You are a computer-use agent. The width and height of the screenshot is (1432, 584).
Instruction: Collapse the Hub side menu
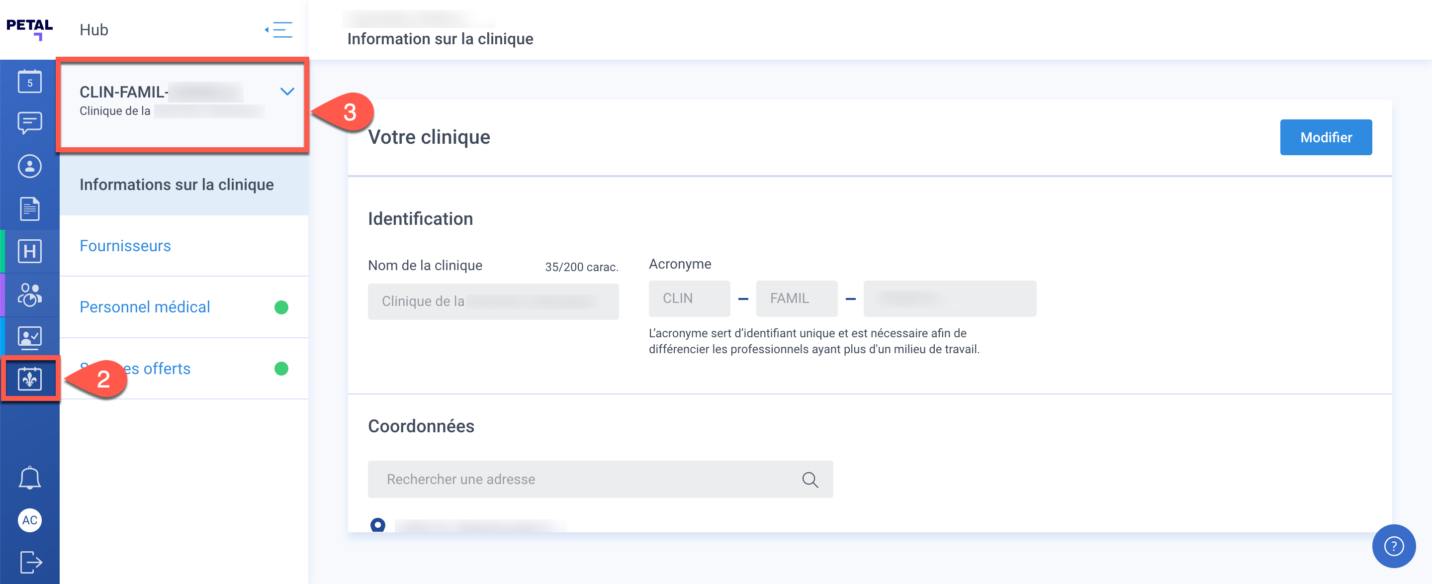(279, 29)
